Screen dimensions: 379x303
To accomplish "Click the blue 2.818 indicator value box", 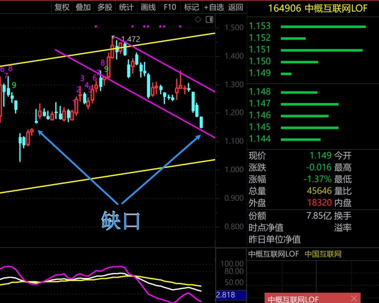I will pos(230,294).
